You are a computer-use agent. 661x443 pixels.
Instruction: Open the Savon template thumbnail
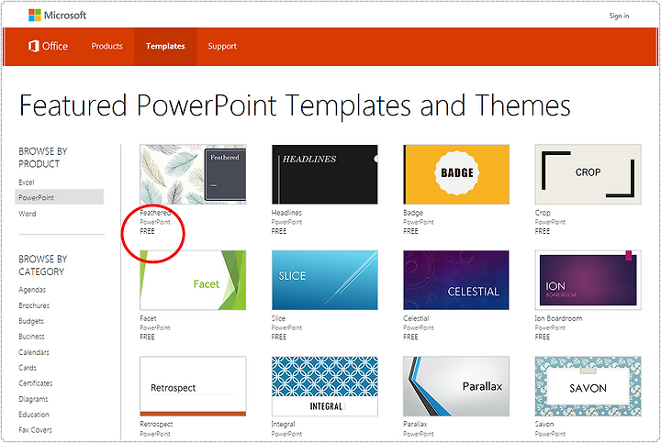(x=588, y=386)
